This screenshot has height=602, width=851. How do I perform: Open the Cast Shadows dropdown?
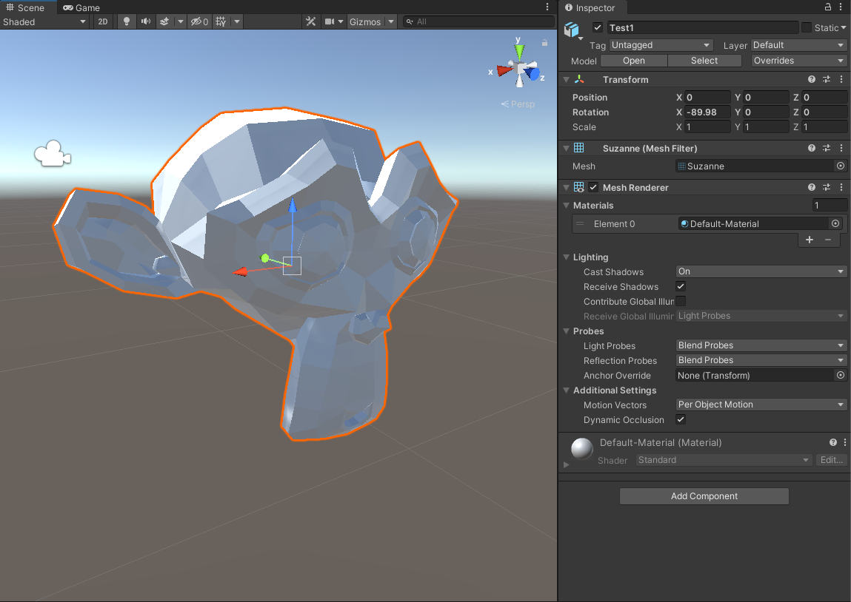[x=761, y=271]
